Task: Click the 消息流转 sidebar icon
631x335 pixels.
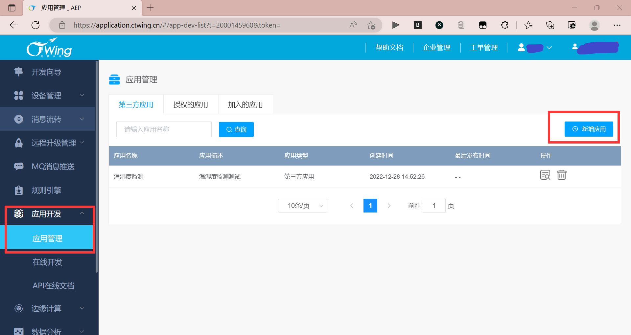Action: [x=19, y=119]
